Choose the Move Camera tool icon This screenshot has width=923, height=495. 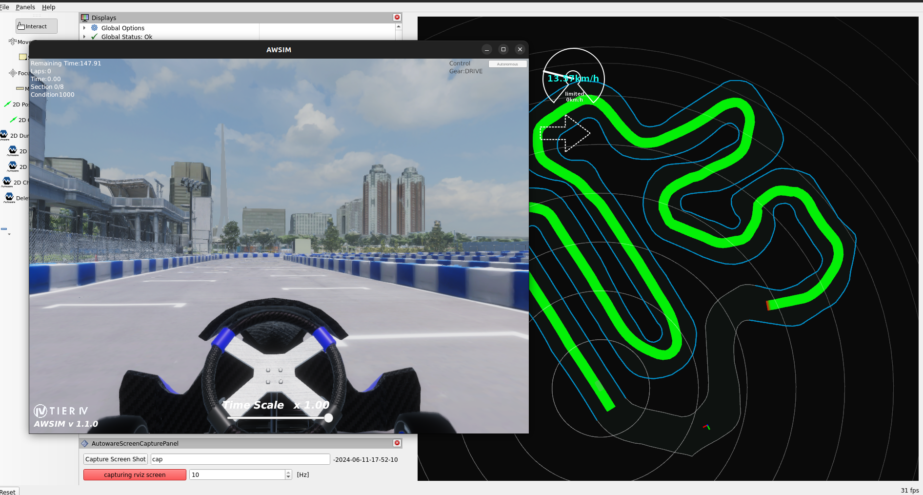[x=13, y=42]
